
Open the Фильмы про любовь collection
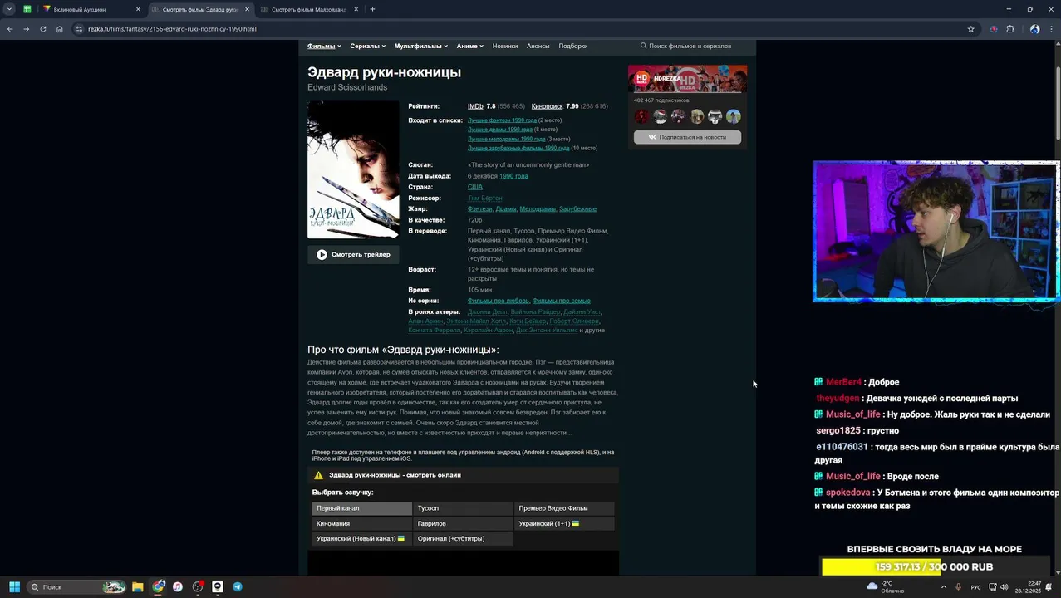click(x=499, y=301)
